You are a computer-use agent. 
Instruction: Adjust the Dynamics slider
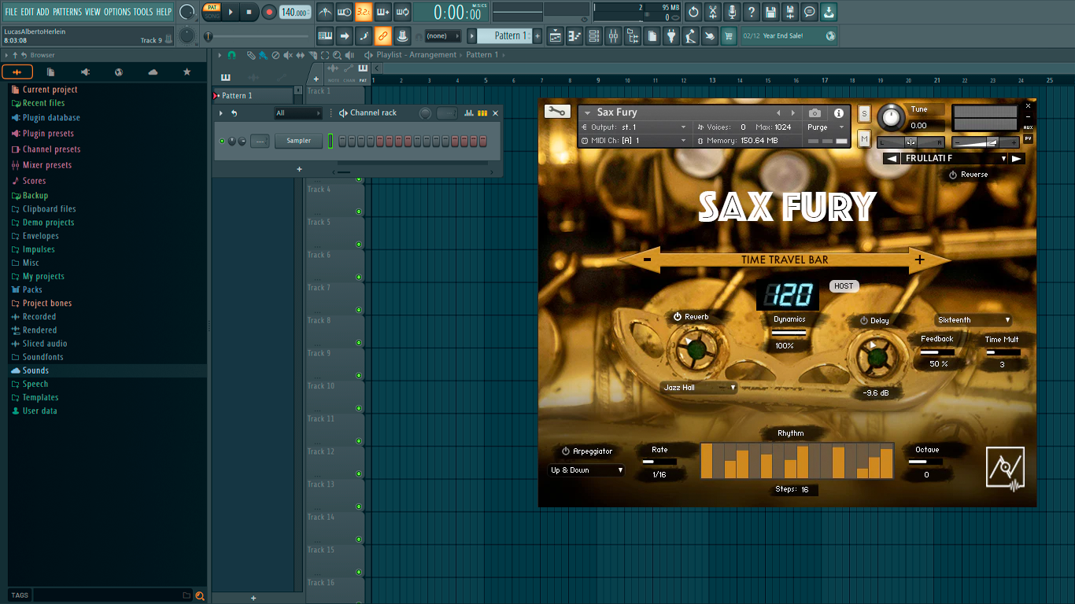coord(789,333)
